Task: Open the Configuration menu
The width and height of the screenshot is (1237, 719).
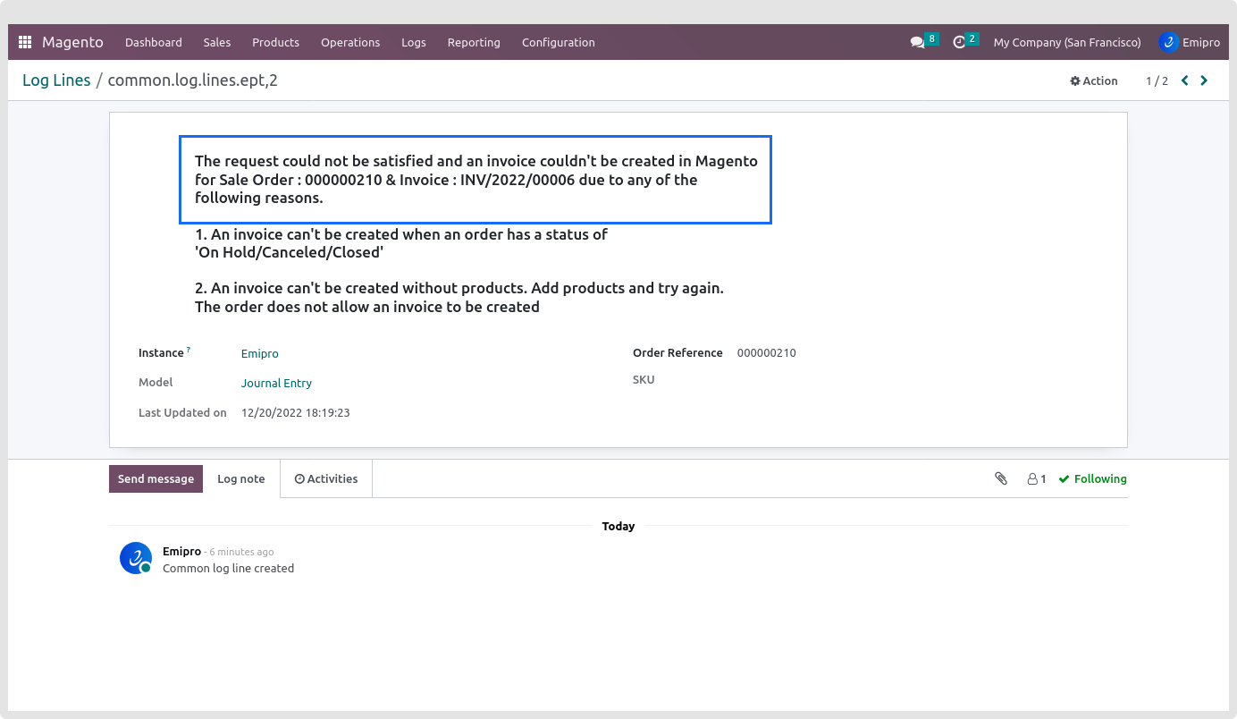Action: [558, 42]
